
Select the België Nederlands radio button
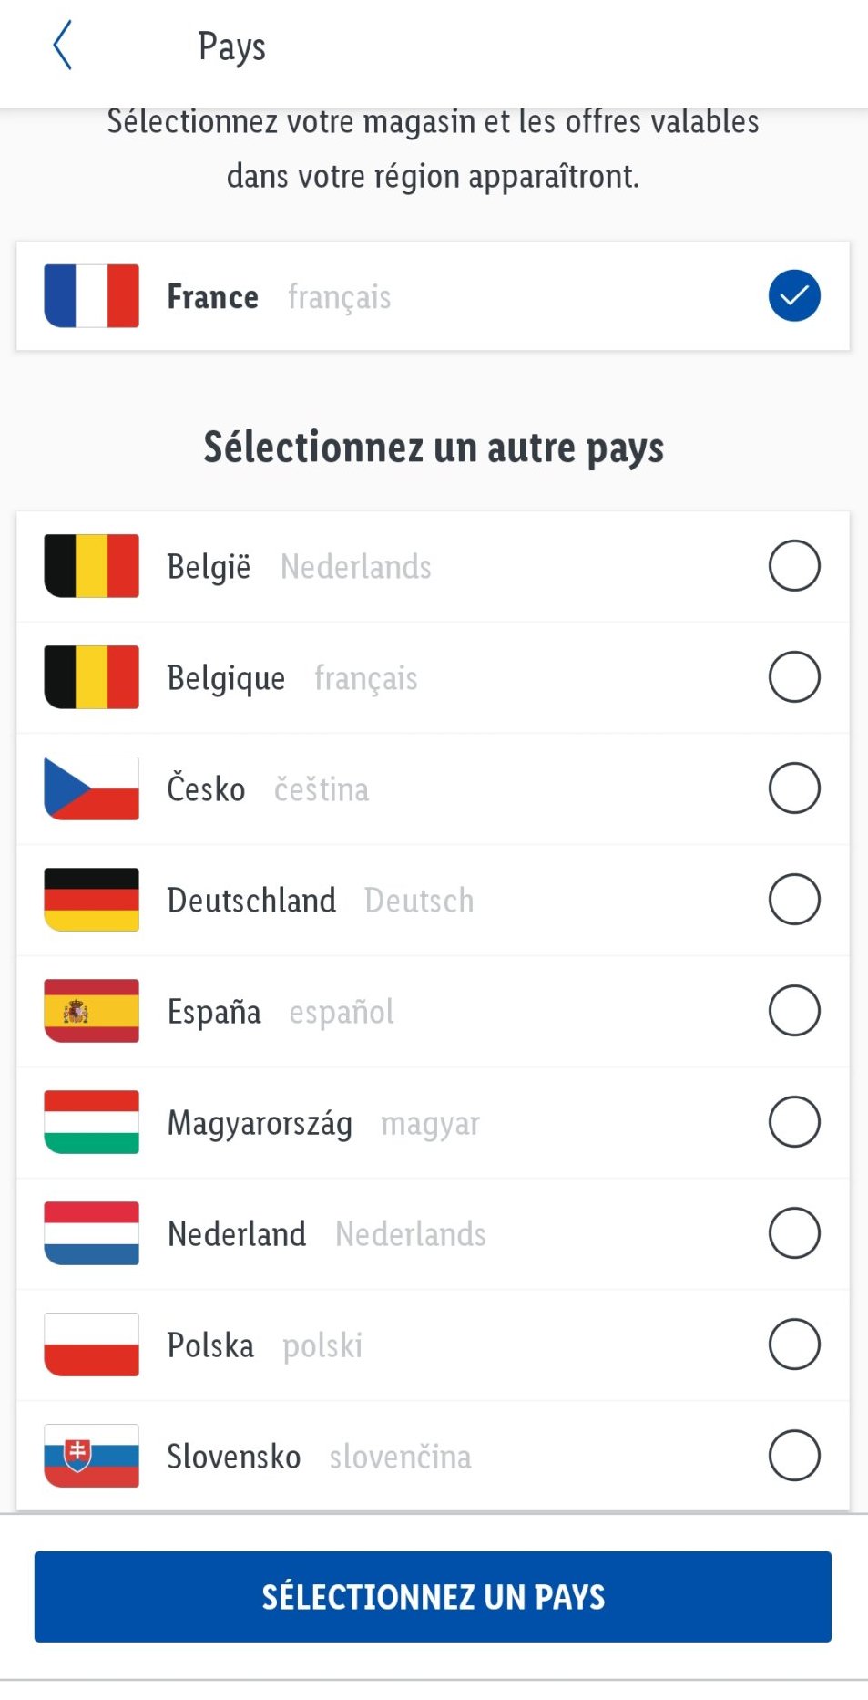[794, 566]
